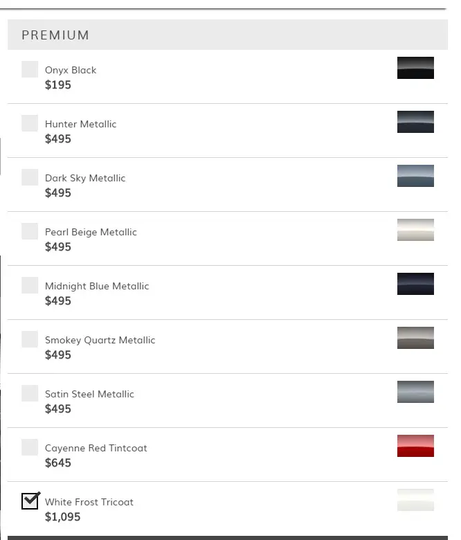Viewport: 461px width, 540px height.
Task: Choose Midnight Blue Metallic checkbox
Action: 30,285
